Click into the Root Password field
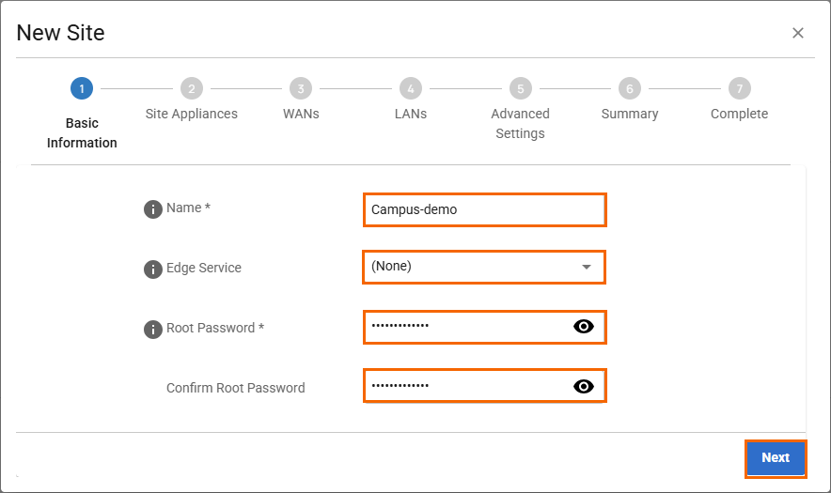This screenshot has width=831, height=493. [465, 327]
